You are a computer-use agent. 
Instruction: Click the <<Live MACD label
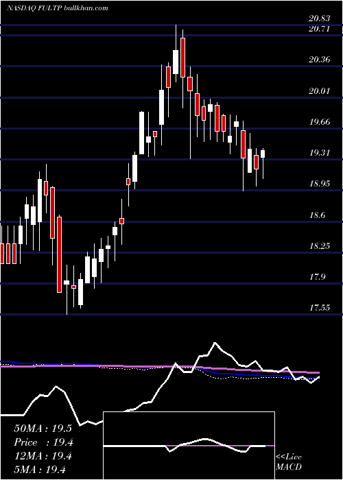point(289,461)
